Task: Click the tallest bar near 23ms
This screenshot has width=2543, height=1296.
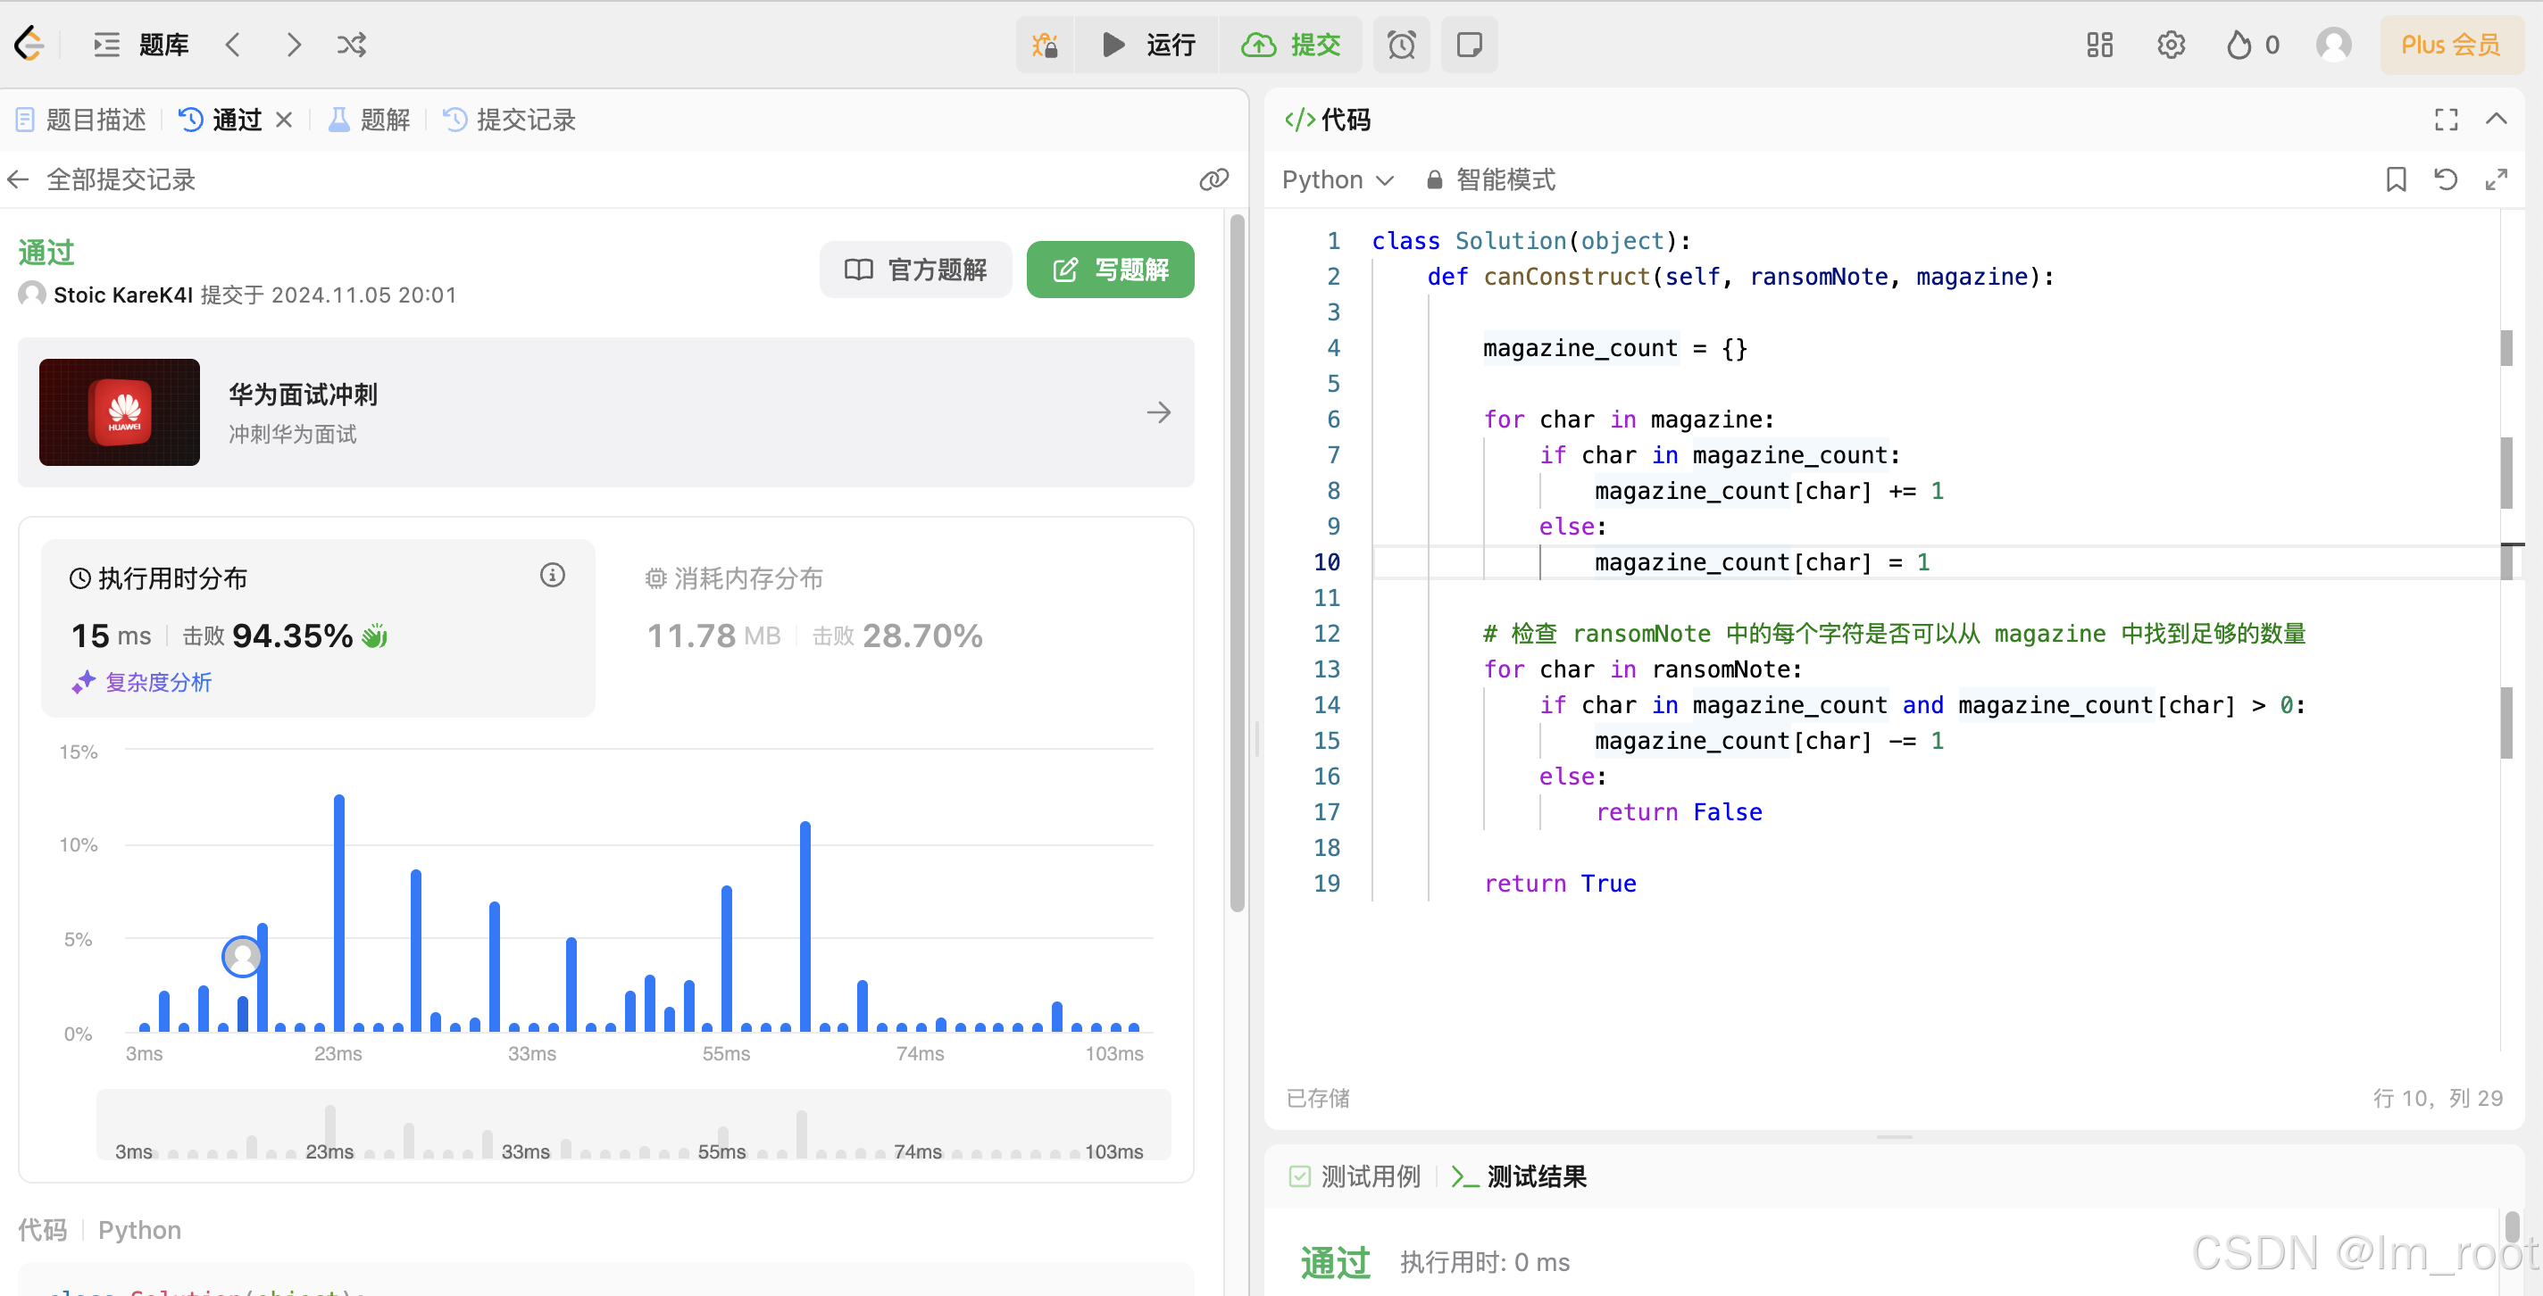Action: point(338,913)
